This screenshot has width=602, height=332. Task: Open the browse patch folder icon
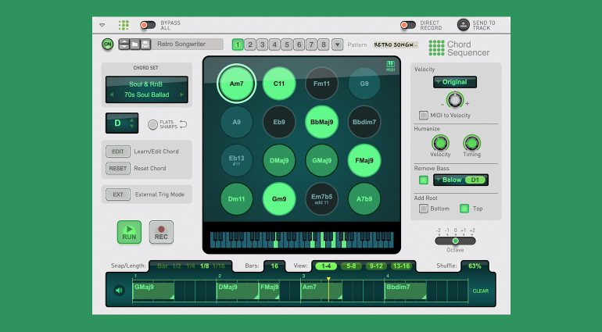[134, 45]
